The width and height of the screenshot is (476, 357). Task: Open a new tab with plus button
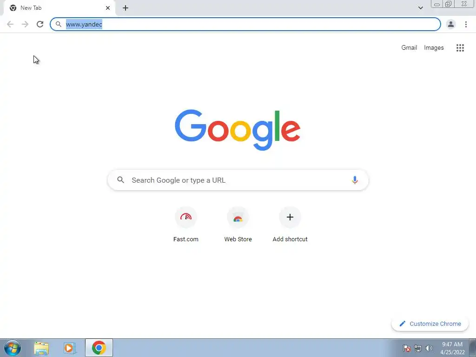[x=126, y=8]
